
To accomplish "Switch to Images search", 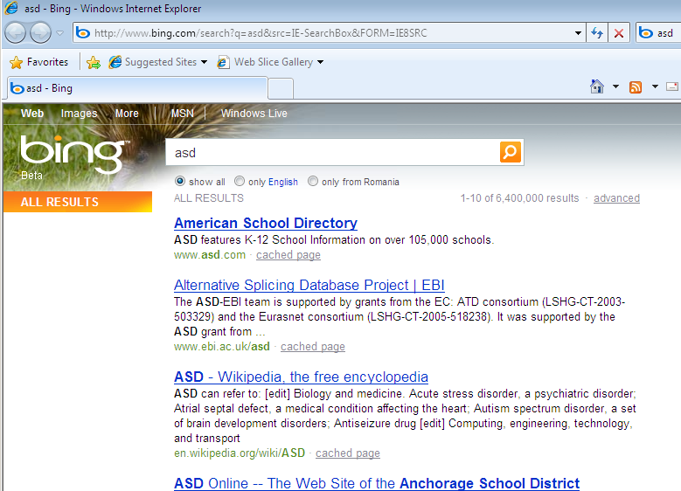I will tap(79, 114).
